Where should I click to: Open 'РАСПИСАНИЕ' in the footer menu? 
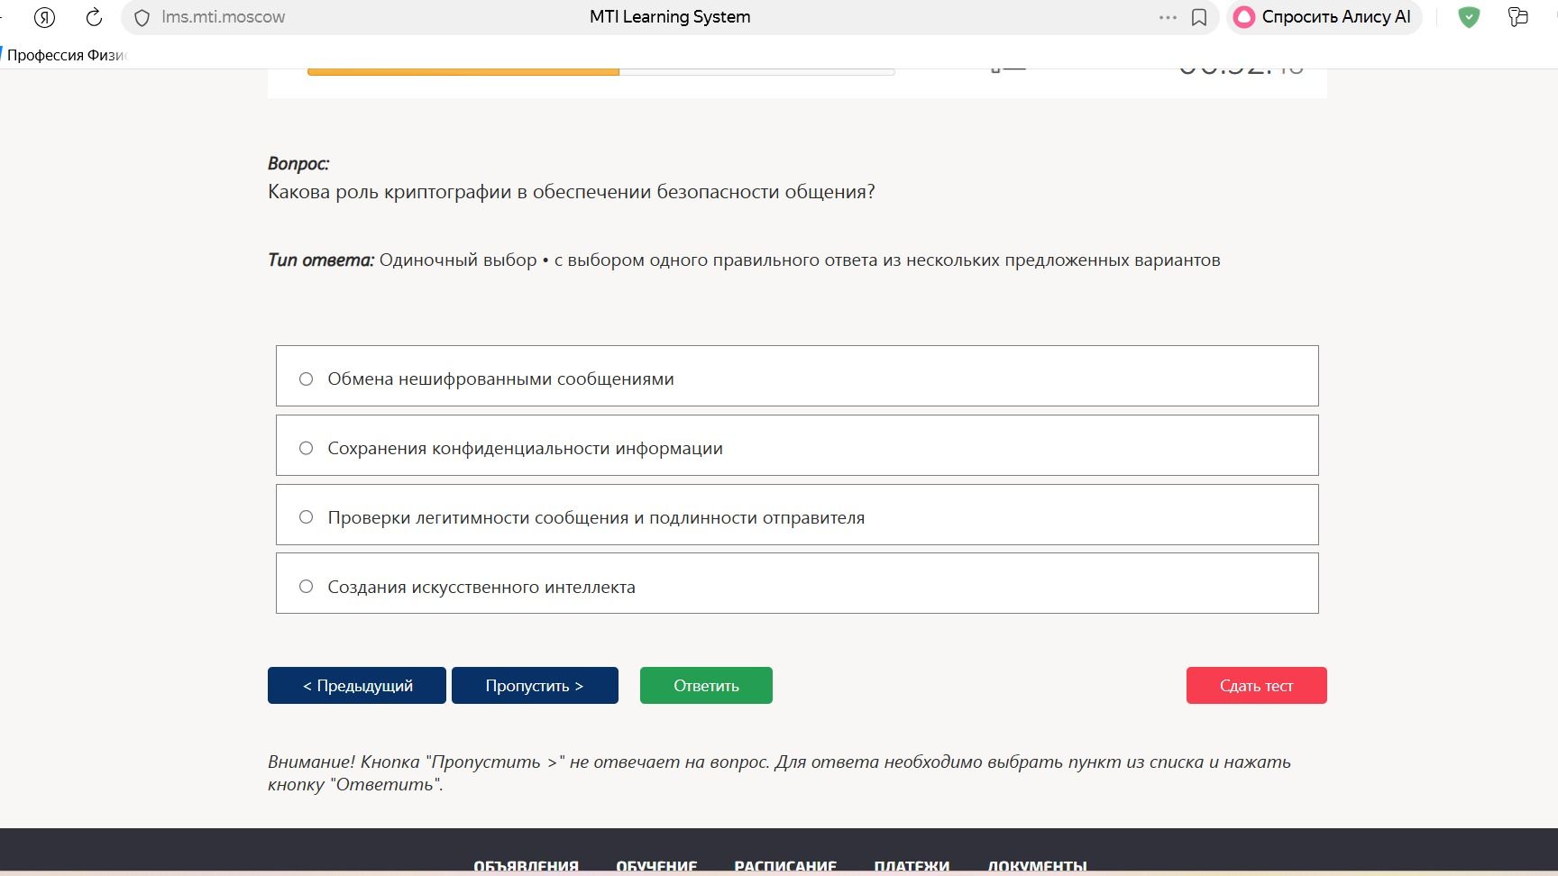[785, 866]
